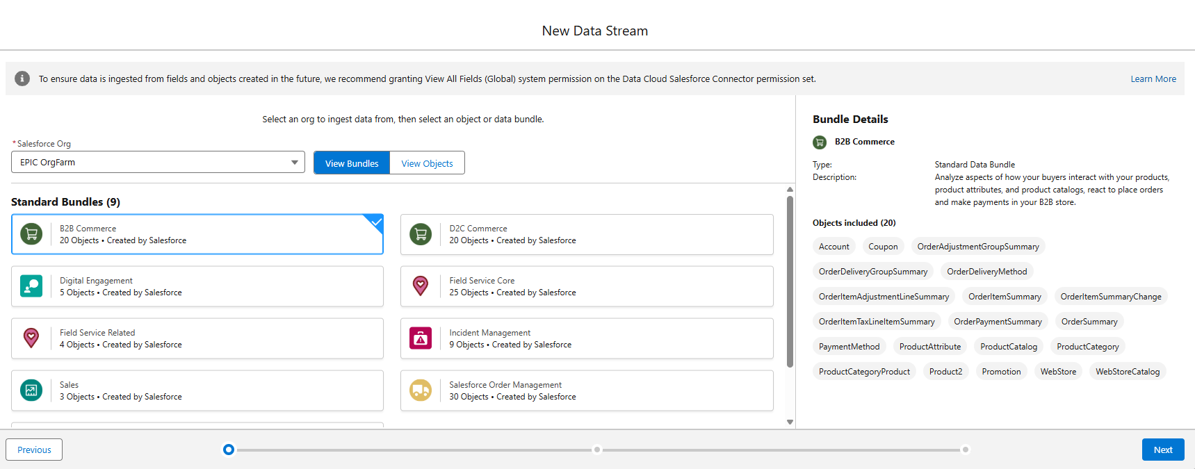
Task: Switch to View Bundles tab
Action: coord(352,163)
